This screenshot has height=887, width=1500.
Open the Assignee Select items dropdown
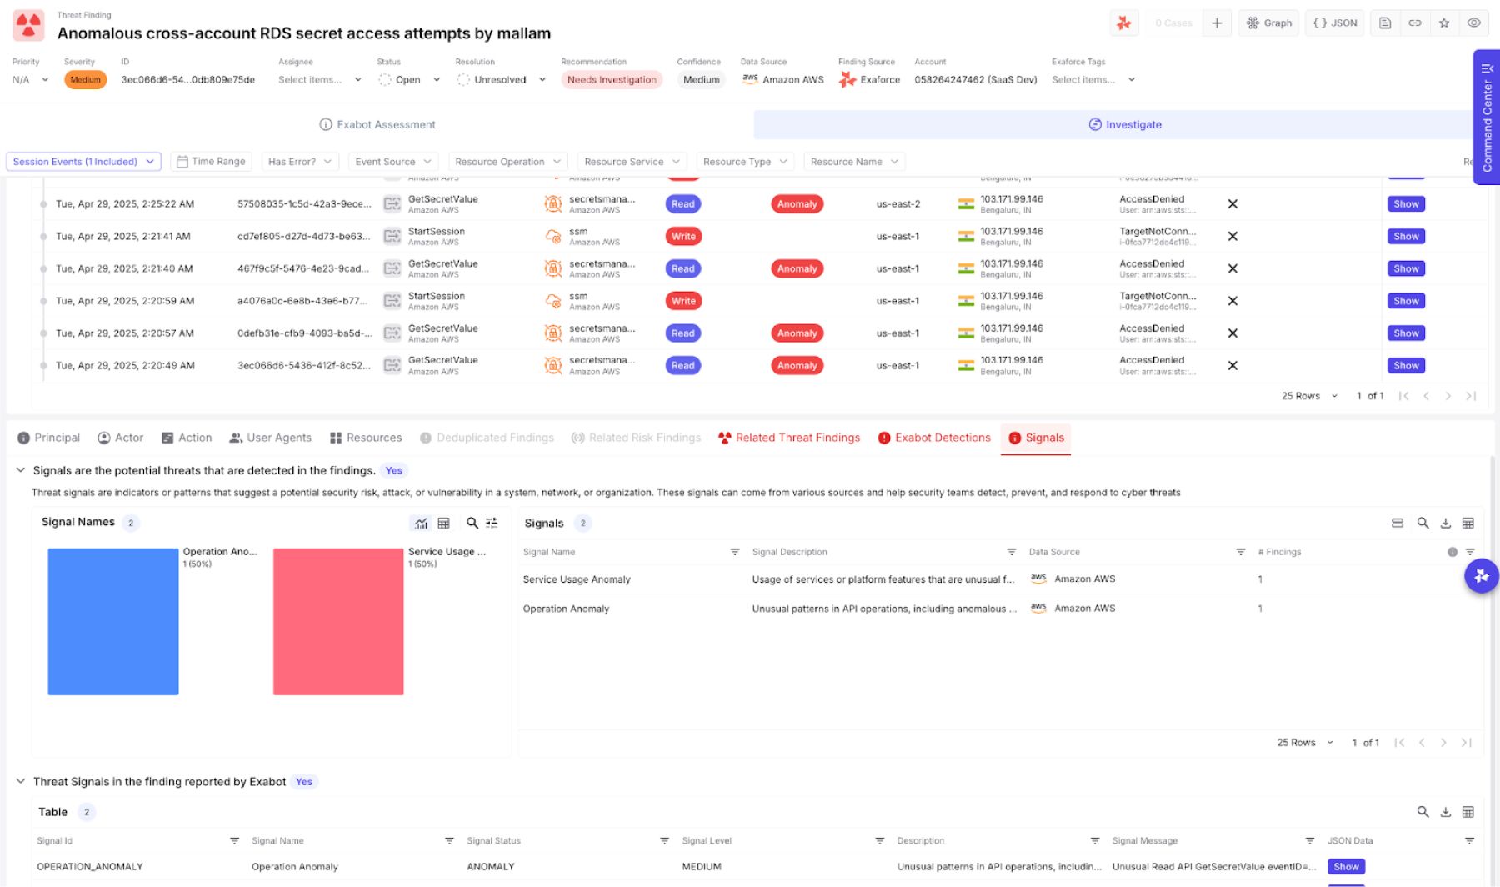(320, 80)
